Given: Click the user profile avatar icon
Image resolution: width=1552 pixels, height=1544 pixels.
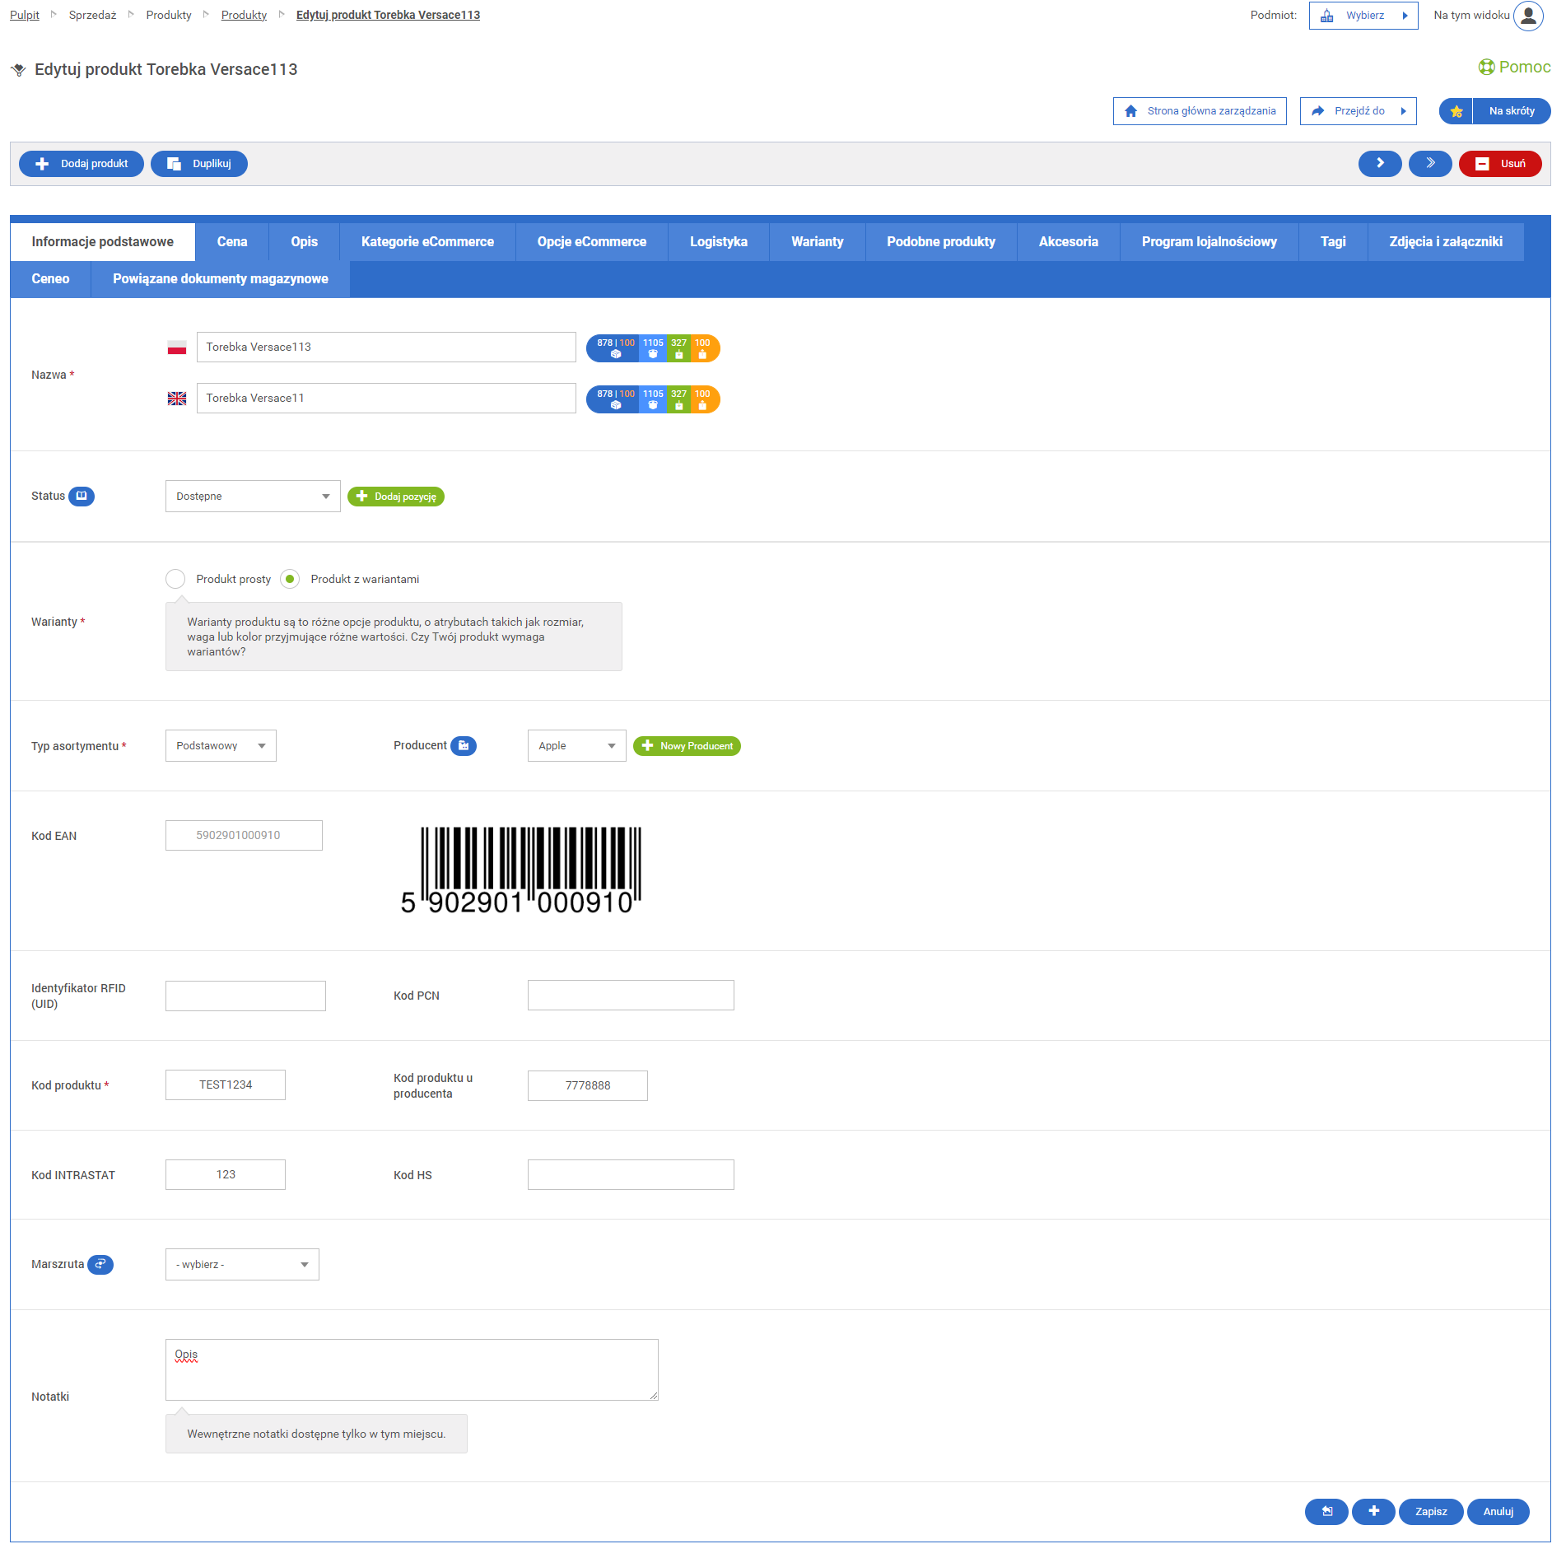Looking at the screenshot, I should point(1528,16).
